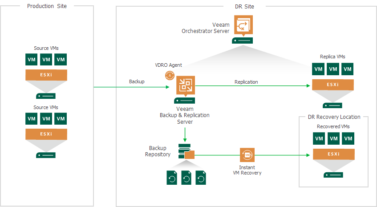Click the Instant VM Recovery icon
Image resolution: width=377 pixels, height=207 pixels.
(x=247, y=155)
